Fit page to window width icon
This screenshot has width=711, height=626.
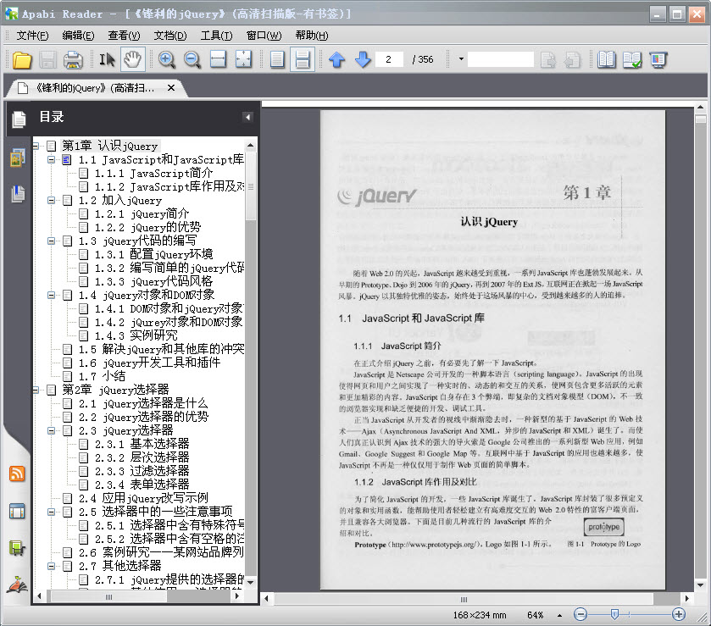pyautogui.click(x=218, y=60)
